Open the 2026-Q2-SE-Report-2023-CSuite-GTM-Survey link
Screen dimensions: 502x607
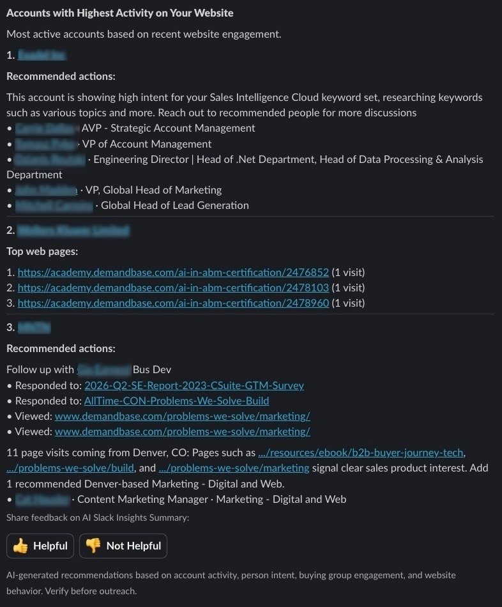point(194,385)
